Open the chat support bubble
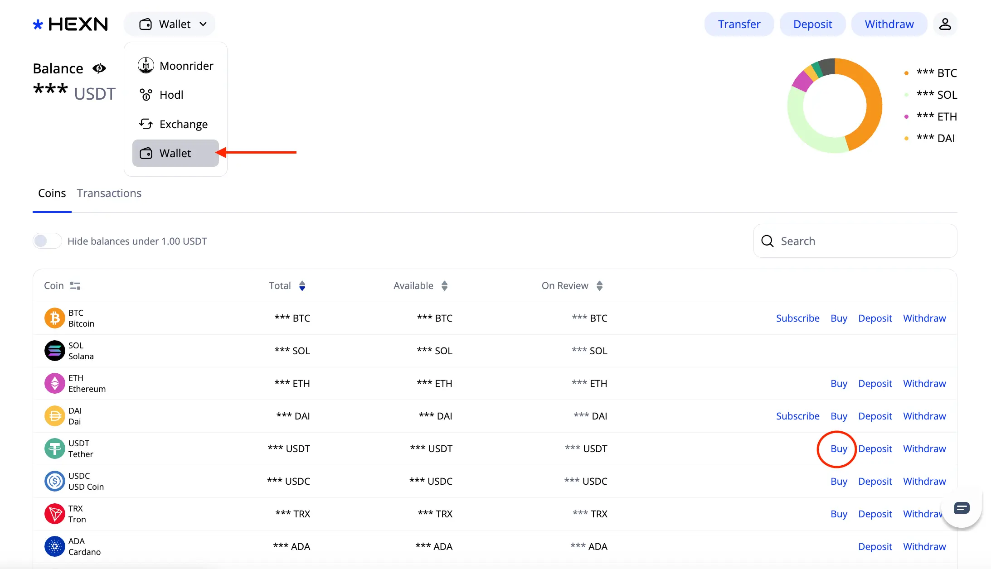Image resolution: width=991 pixels, height=569 pixels. [962, 508]
